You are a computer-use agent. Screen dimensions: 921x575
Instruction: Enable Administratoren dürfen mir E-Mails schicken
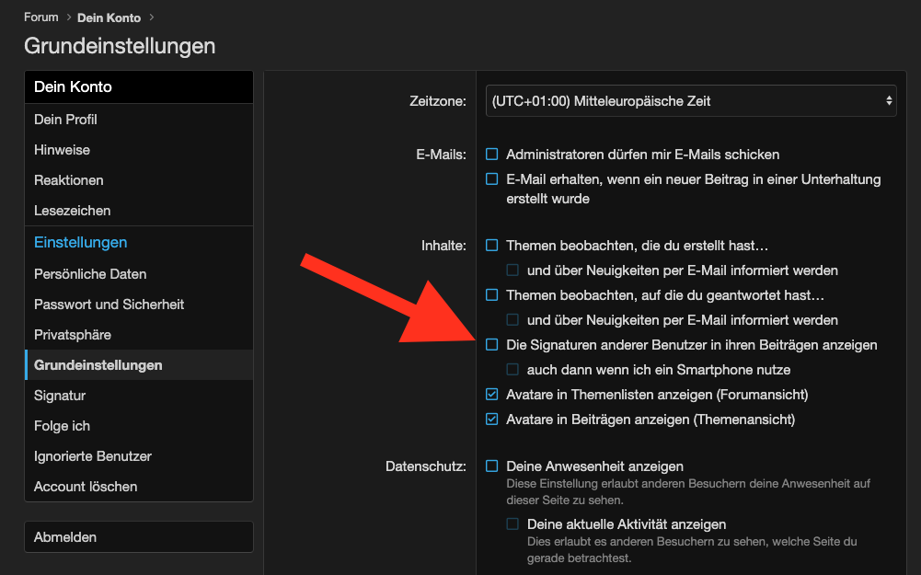pyautogui.click(x=491, y=155)
